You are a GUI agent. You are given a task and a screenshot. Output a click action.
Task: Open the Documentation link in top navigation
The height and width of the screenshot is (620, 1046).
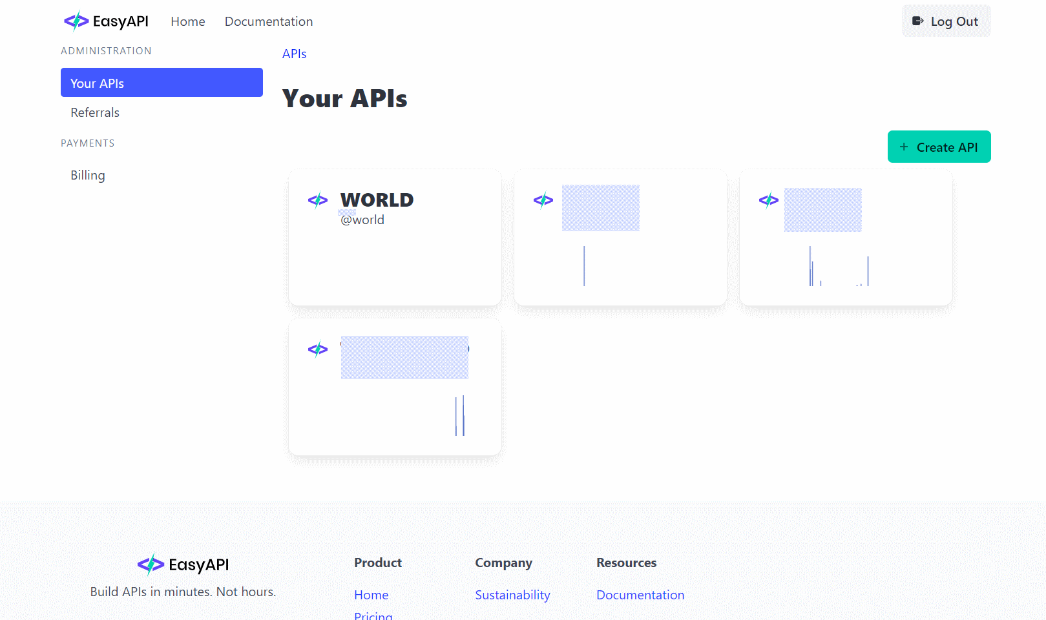(x=269, y=21)
